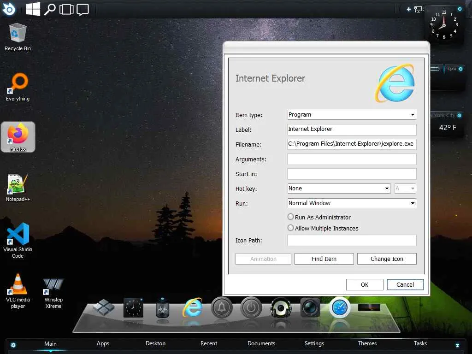
Task: Collapse shelf using bottom right arrow icon
Action: (x=457, y=345)
